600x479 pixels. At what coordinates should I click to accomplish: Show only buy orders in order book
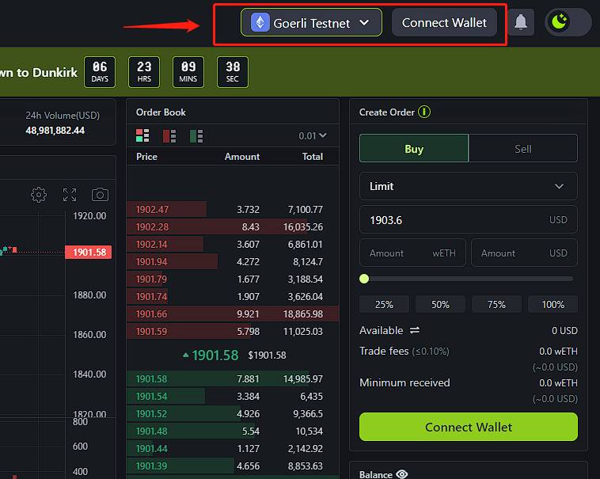click(x=196, y=136)
